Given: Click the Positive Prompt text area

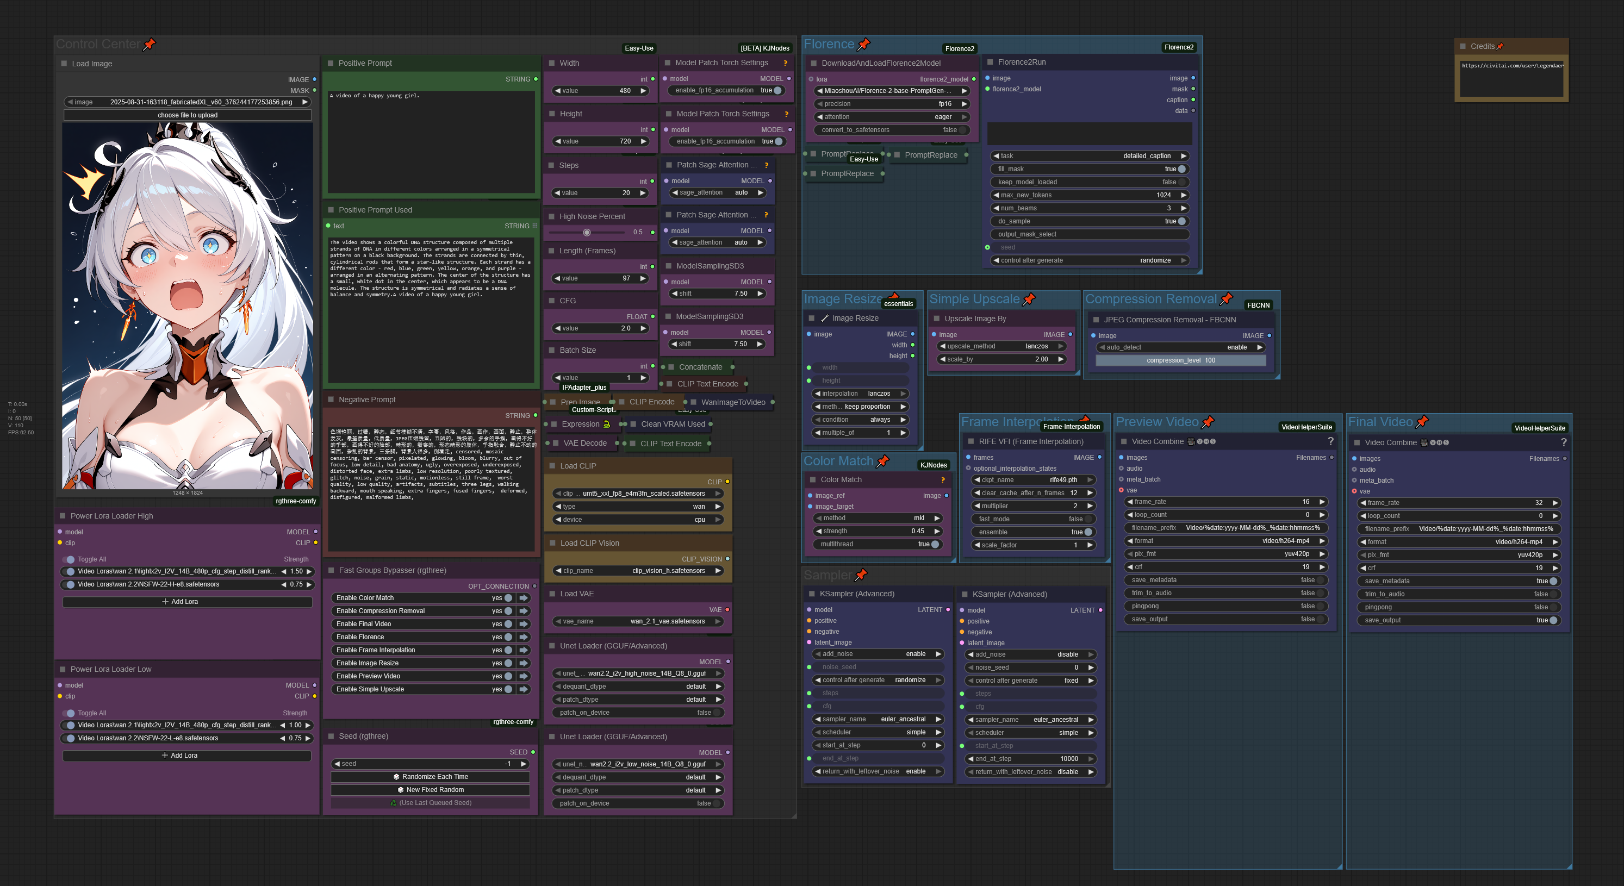Looking at the screenshot, I should (x=430, y=142).
